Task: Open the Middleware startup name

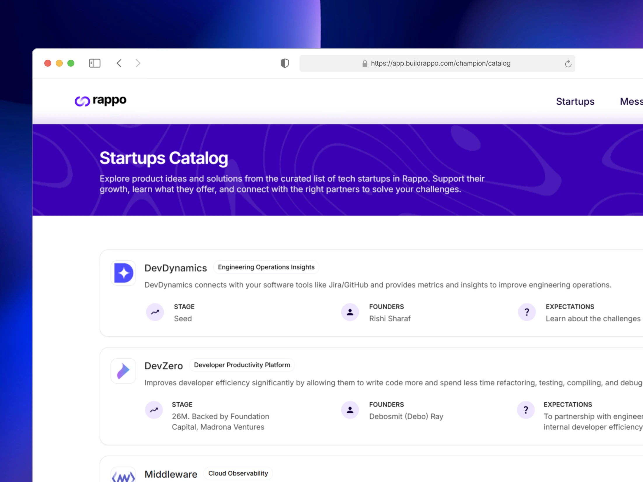Action: click(x=171, y=474)
